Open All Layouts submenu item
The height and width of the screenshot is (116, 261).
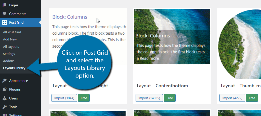point(11,47)
